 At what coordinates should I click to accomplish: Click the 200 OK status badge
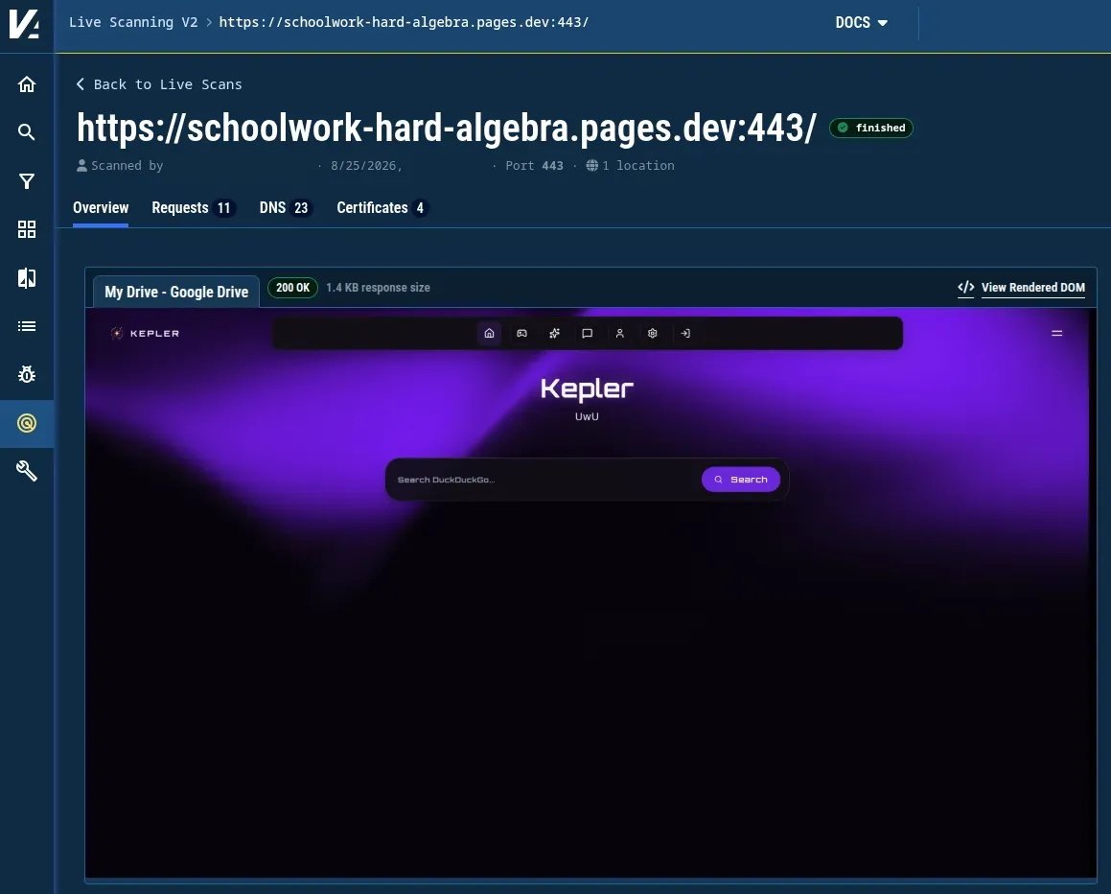click(x=292, y=287)
